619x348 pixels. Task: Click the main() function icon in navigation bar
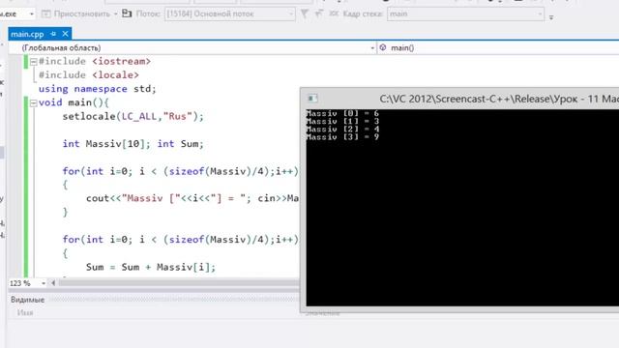tap(383, 47)
